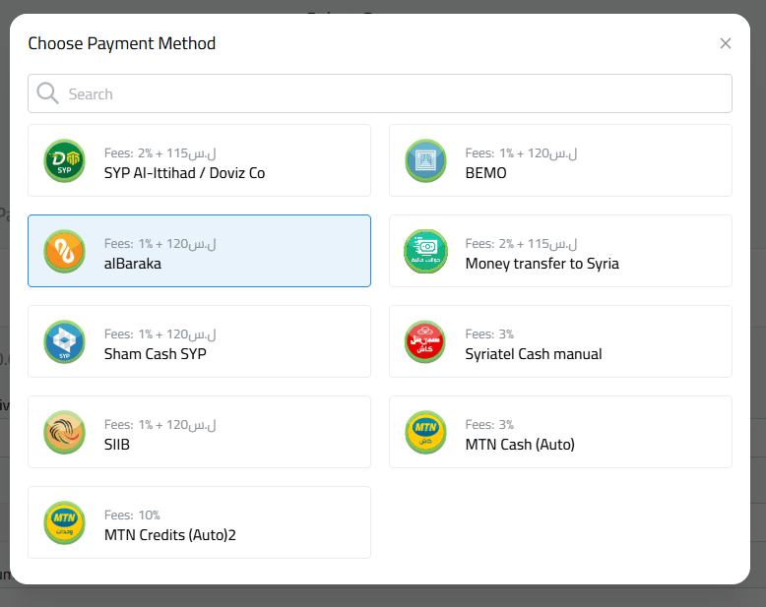Image resolution: width=766 pixels, height=607 pixels.
Task: Select the alBaraka label
Action: pyautogui.click(x=132, y=264)
